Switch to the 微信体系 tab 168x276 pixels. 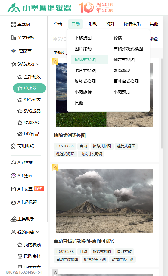coord(132,24)
